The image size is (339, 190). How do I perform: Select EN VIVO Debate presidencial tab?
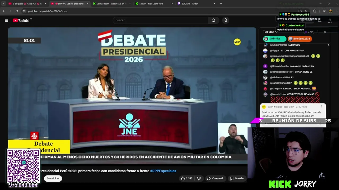69,4
